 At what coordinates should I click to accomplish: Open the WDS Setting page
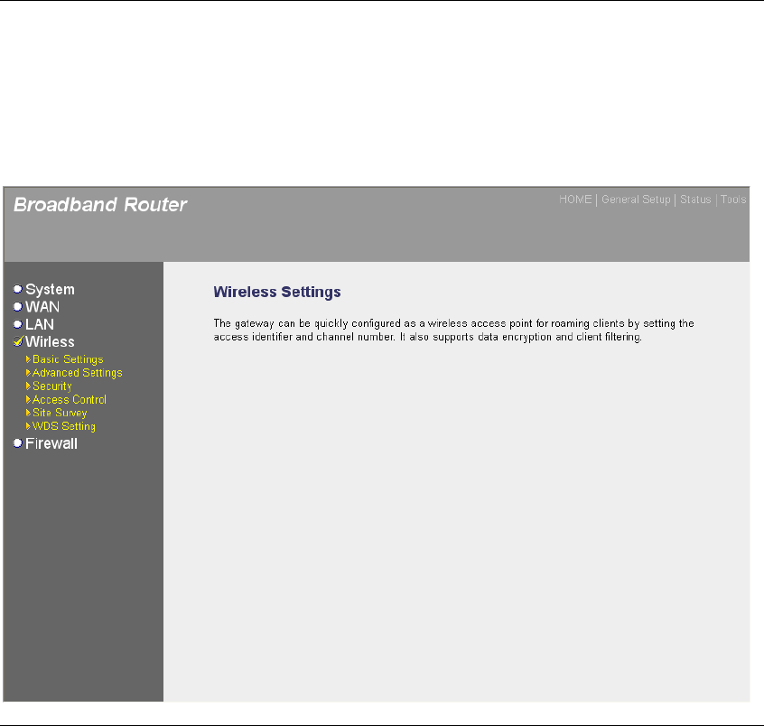coord(64,426)
